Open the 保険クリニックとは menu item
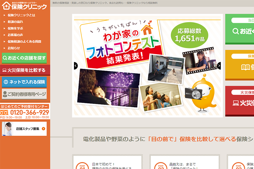The height and width of the screenshot is (169, 254). [21, 15]
